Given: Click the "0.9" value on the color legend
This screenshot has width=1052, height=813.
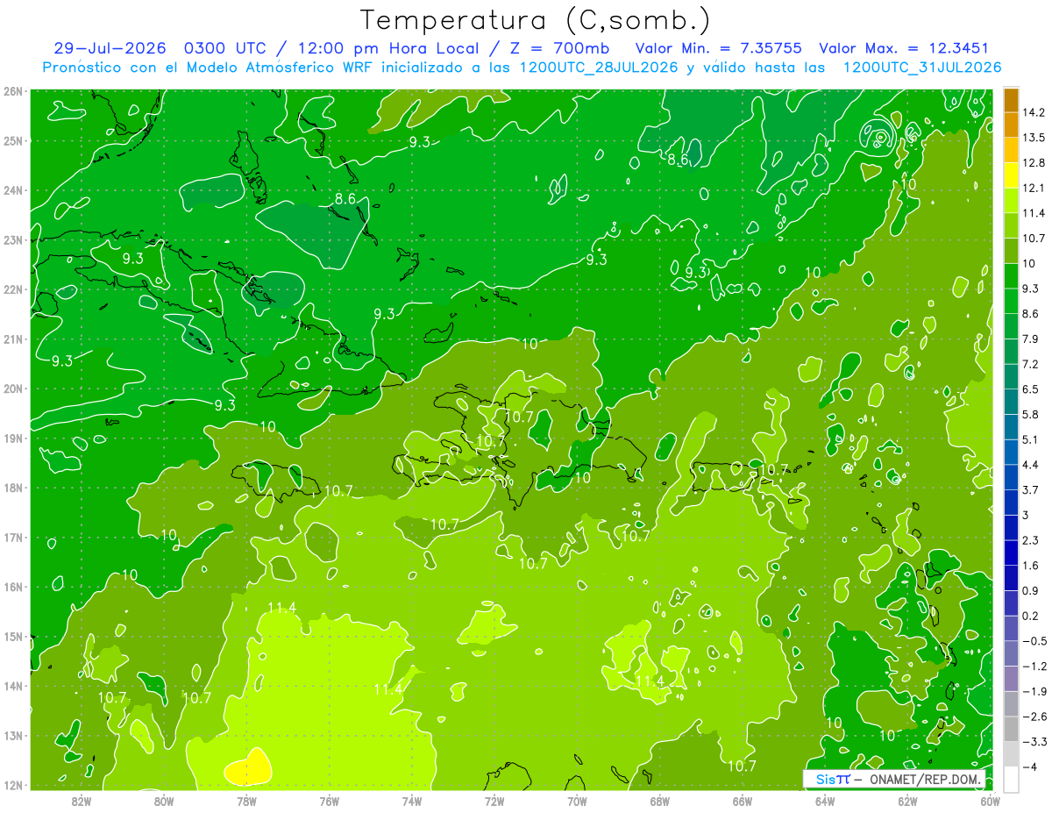Looking at the screenshot, I should tap(1032, 590).
